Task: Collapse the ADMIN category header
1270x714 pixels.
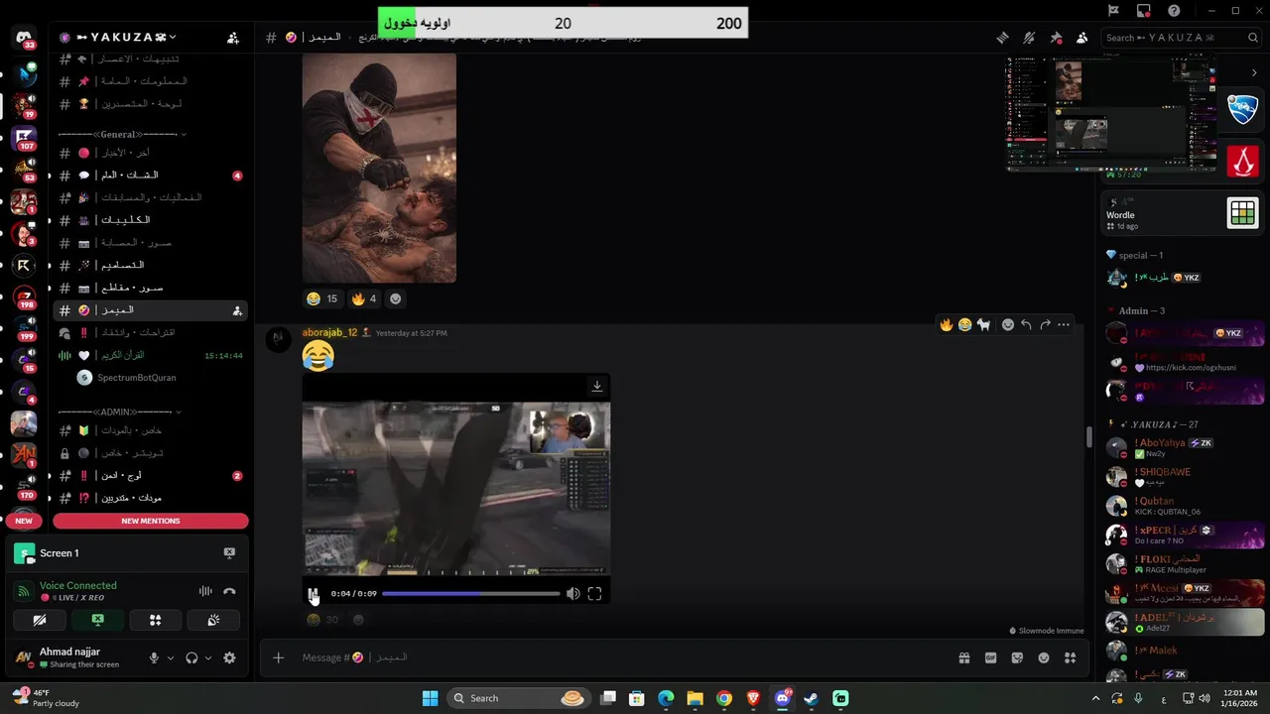Action: click(x=121, y=412)
